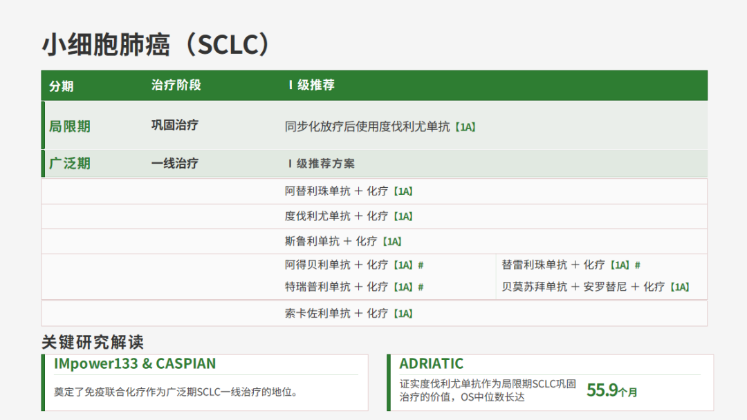Select the 阿替利珠单抗 + 化疗 row
Viewport: 747px width, 420px height.
coord(374,191)
